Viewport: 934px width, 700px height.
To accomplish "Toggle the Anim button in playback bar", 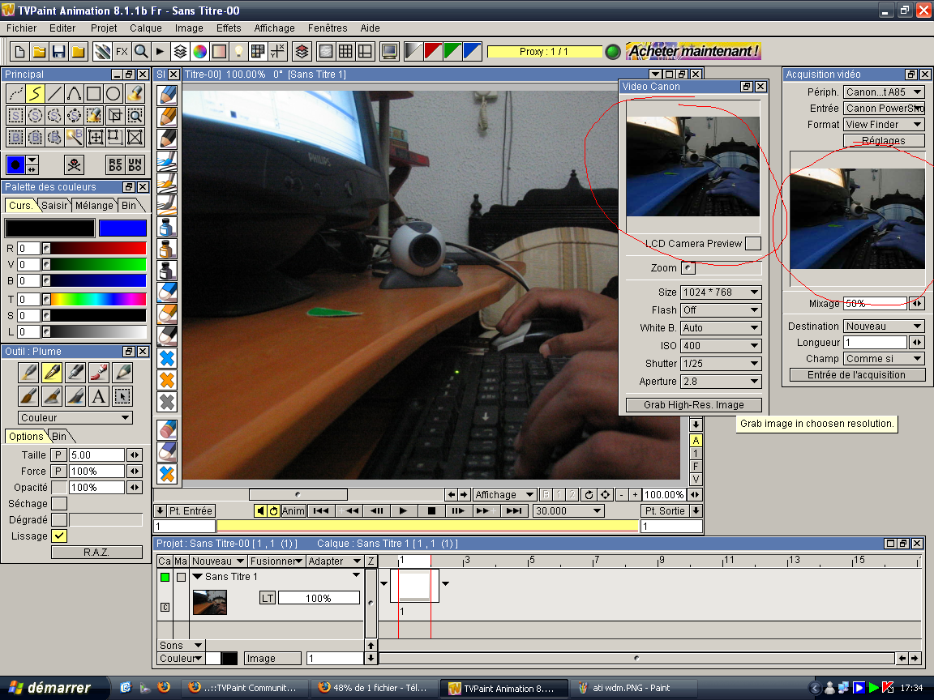I will pos(293,510).
